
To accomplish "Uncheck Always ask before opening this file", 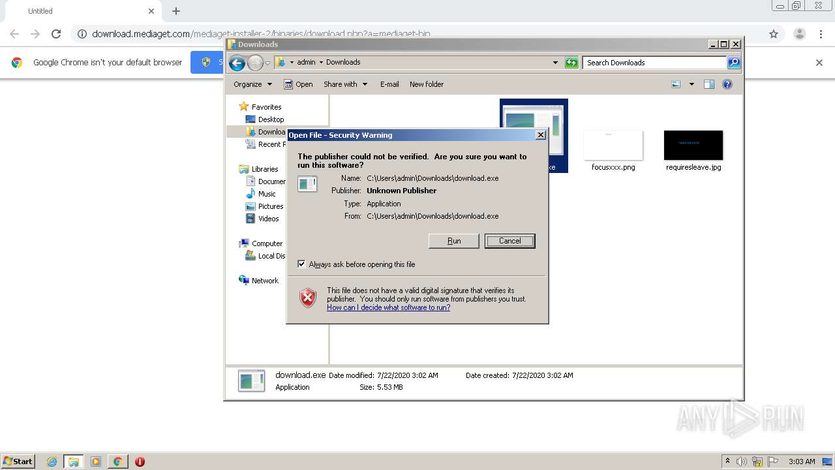I will coord(301,264).
